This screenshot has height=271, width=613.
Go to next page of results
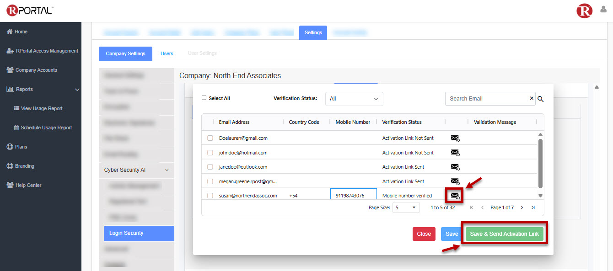[522, 207]
